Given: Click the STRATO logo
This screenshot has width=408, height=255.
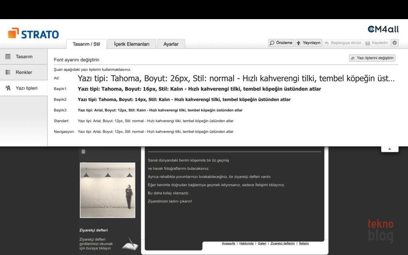Looking at the screenshot, I should pos(33,34).
